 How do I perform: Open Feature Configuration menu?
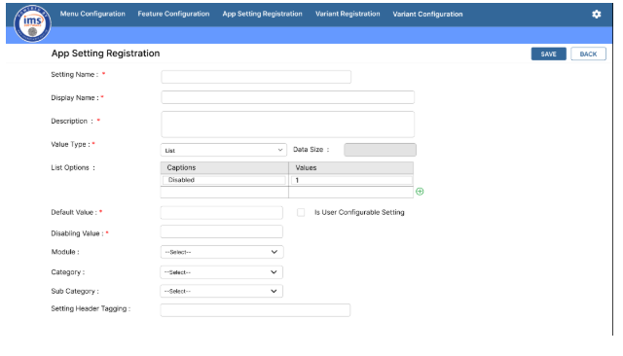tap(173, 14)
